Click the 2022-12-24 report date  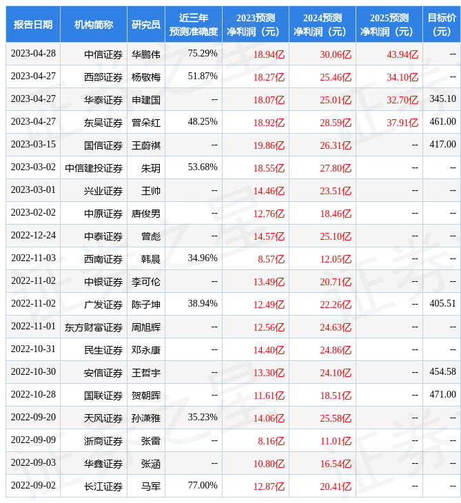[x=33, y=236]
